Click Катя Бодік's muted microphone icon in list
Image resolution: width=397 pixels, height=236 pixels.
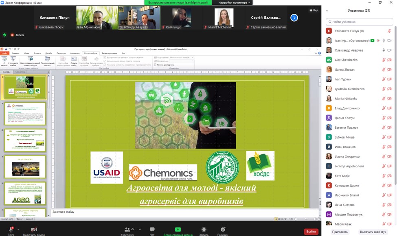384,176
